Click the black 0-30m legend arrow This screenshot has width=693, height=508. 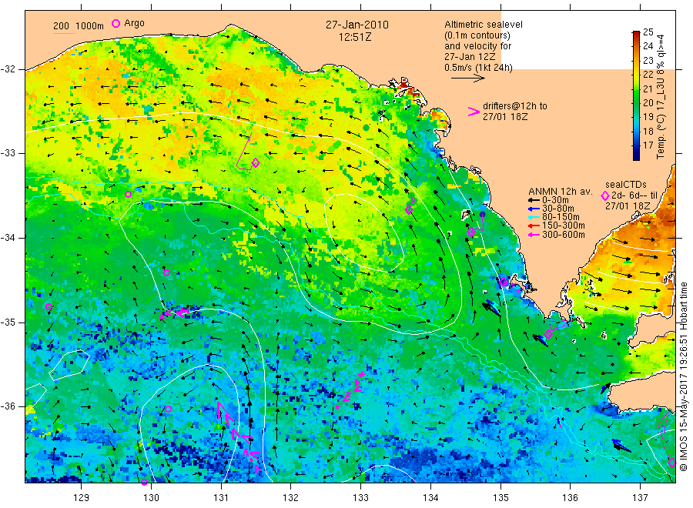[534, 200]
